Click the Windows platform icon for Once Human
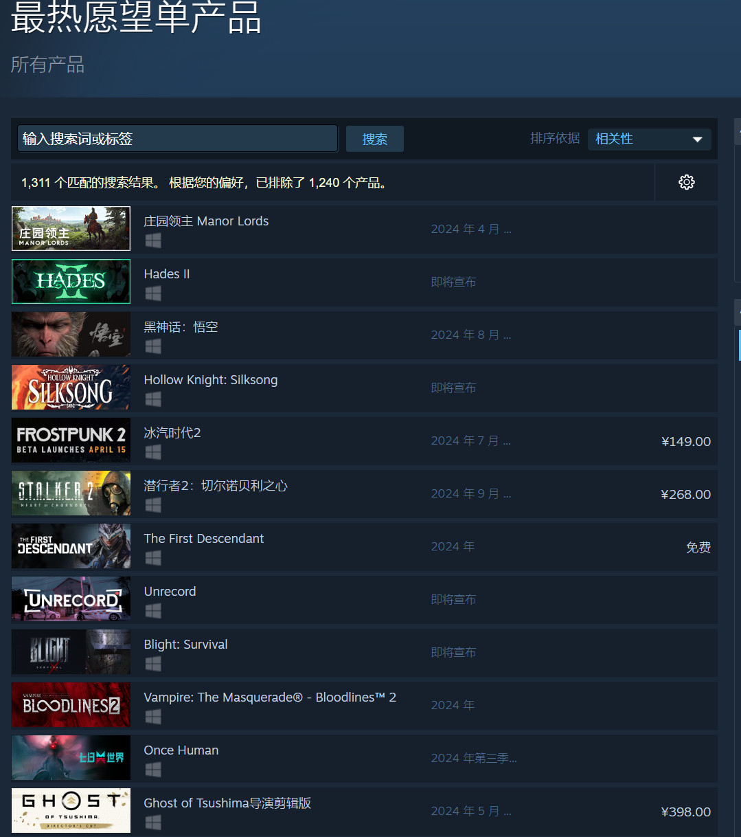Viewport: 741px width, 837px height. click(x=152, y=770)
